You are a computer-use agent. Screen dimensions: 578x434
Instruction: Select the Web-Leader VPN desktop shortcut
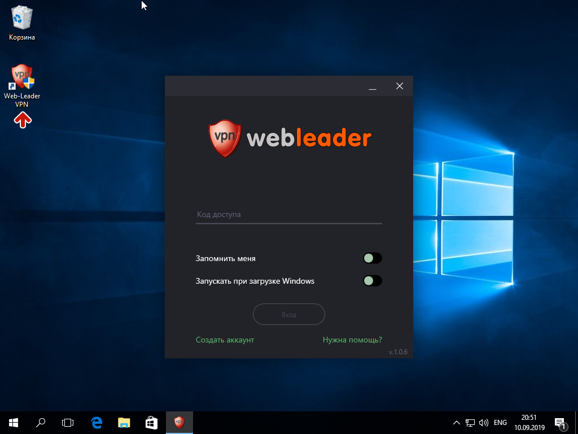[x=22, y=86]
